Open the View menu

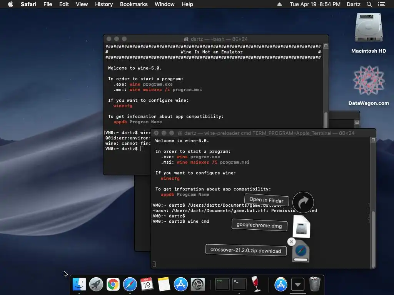tap(82, 4)
